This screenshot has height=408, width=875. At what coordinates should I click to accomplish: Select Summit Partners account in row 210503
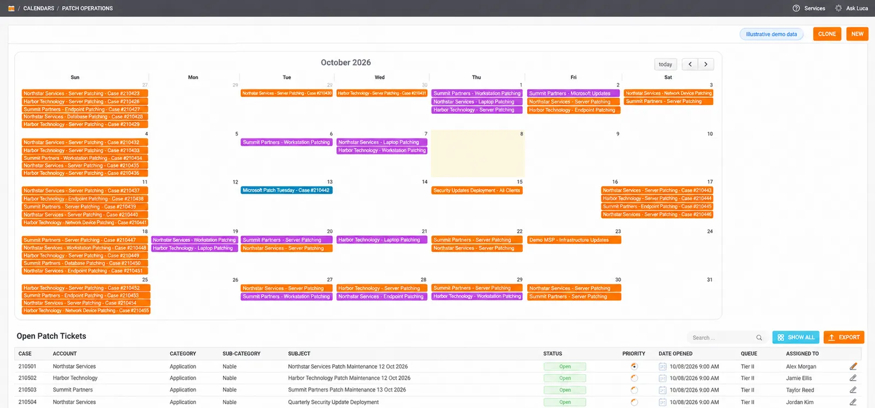(x=73, y=390)
